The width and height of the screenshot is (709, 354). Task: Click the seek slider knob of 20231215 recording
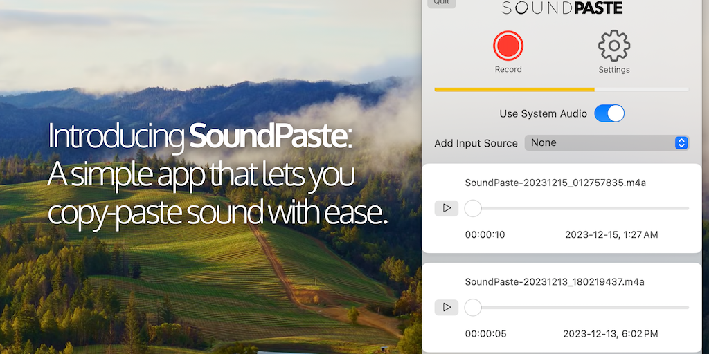click(x=473, y=208)
